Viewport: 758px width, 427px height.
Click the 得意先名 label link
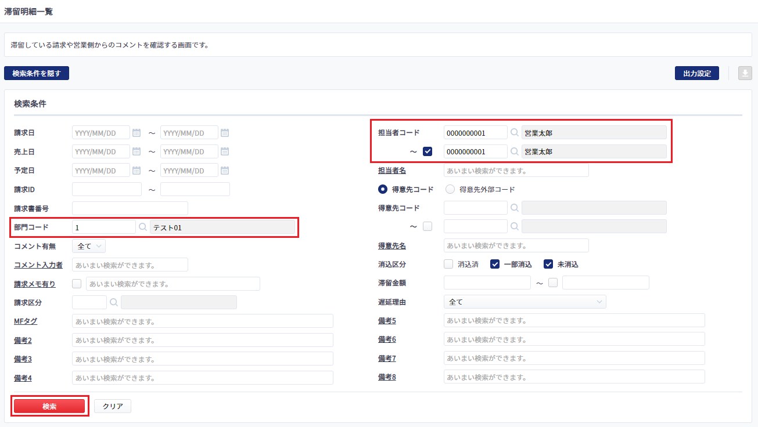[x=392, y=245]
